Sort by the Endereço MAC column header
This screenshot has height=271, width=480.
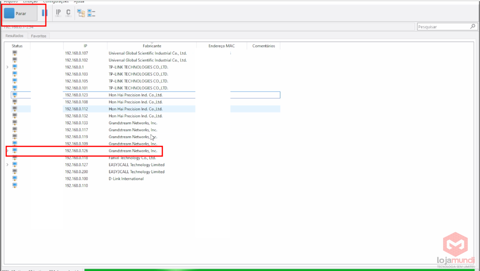[222, 46]
